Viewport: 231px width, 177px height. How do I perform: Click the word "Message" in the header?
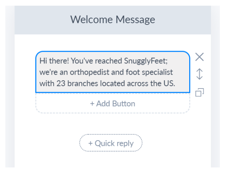(135, 19)
